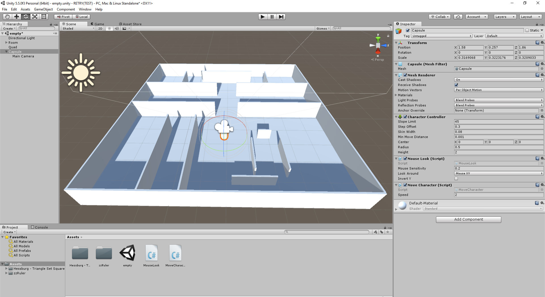Open the Shaded draw mode dropdown
545x297 pixels.
[x=78, y=28]
